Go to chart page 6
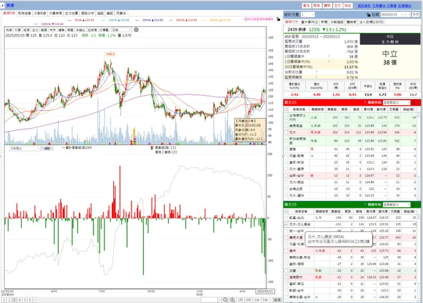The image size is (423, 303). click(x=30, y=300)
